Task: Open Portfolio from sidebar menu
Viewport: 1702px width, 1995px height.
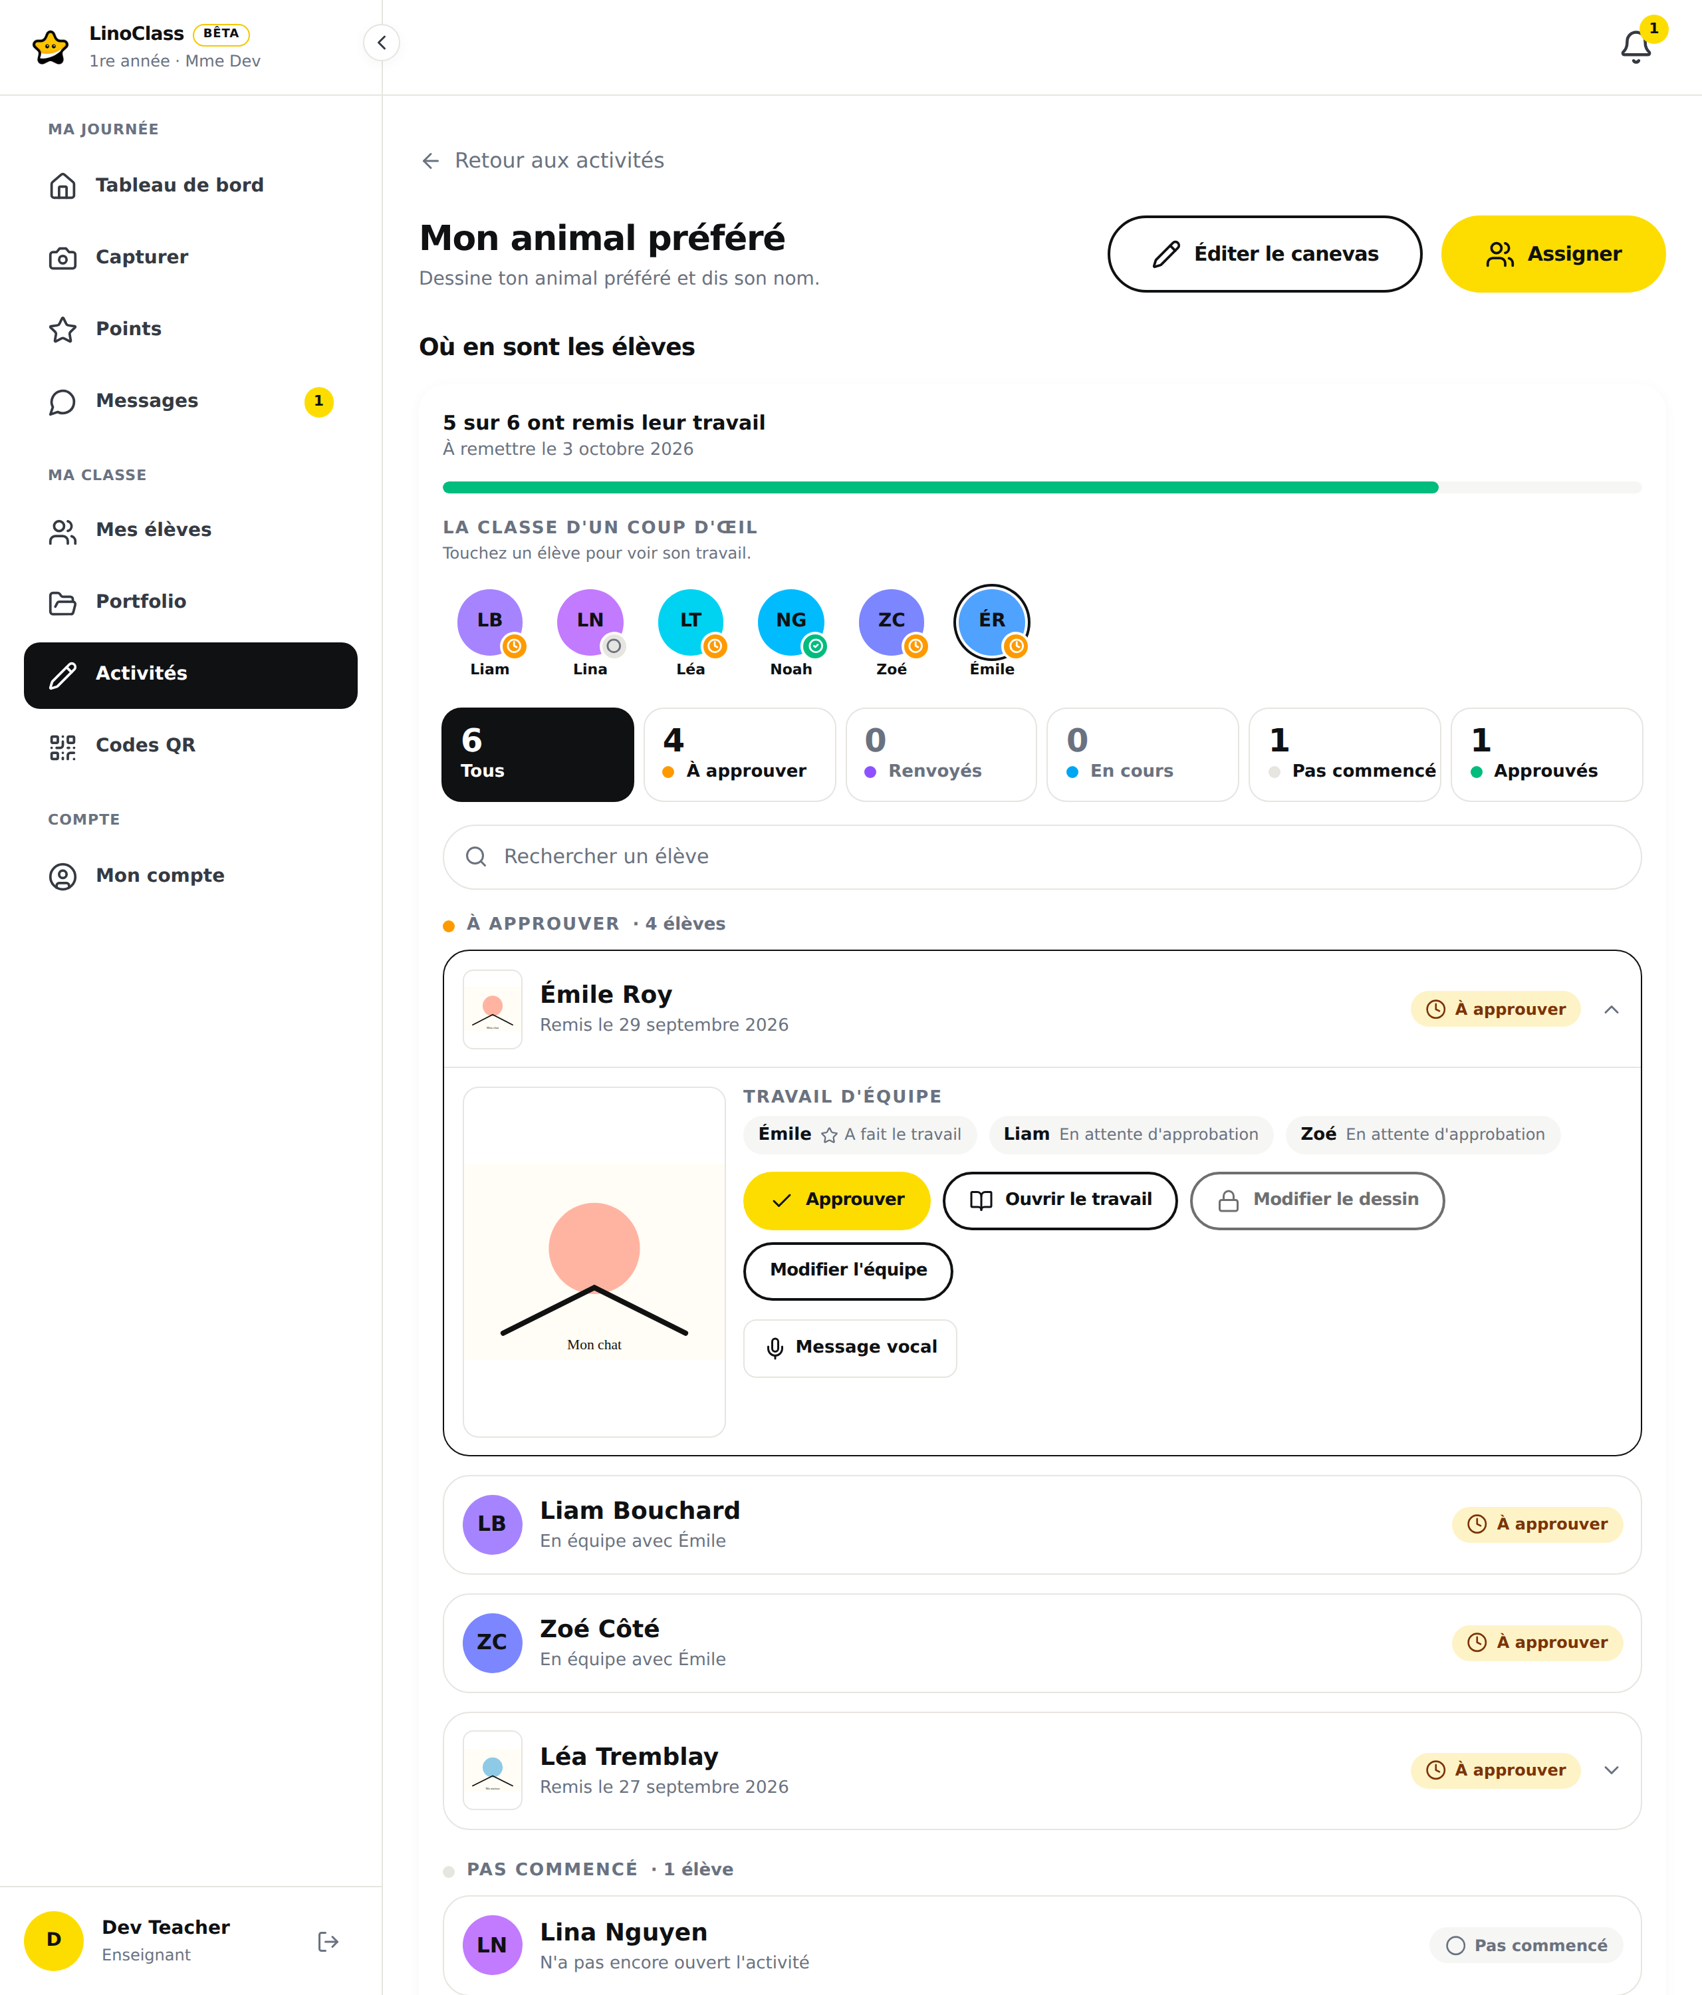Action: point(191,602)
